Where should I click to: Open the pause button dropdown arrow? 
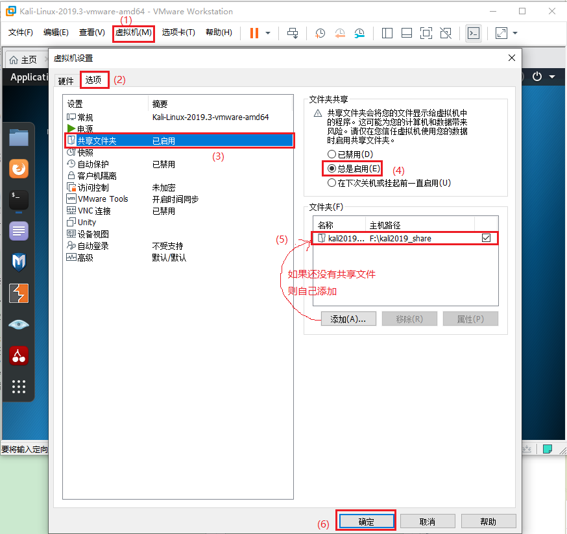(x=267, y=33)
